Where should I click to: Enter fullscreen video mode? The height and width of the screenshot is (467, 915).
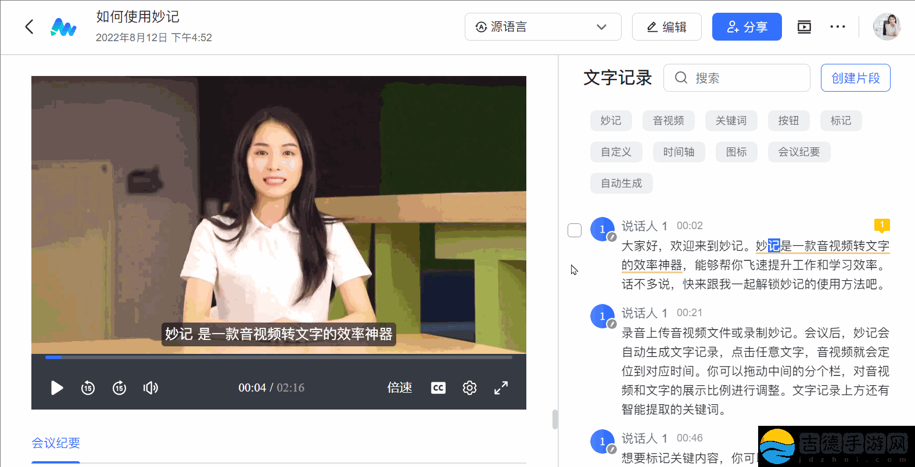coord(501,388)
